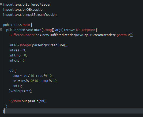Click 'parseInt' method call
Screen dimensions: 143x117
pyautogui.click(x=39, y=45)
